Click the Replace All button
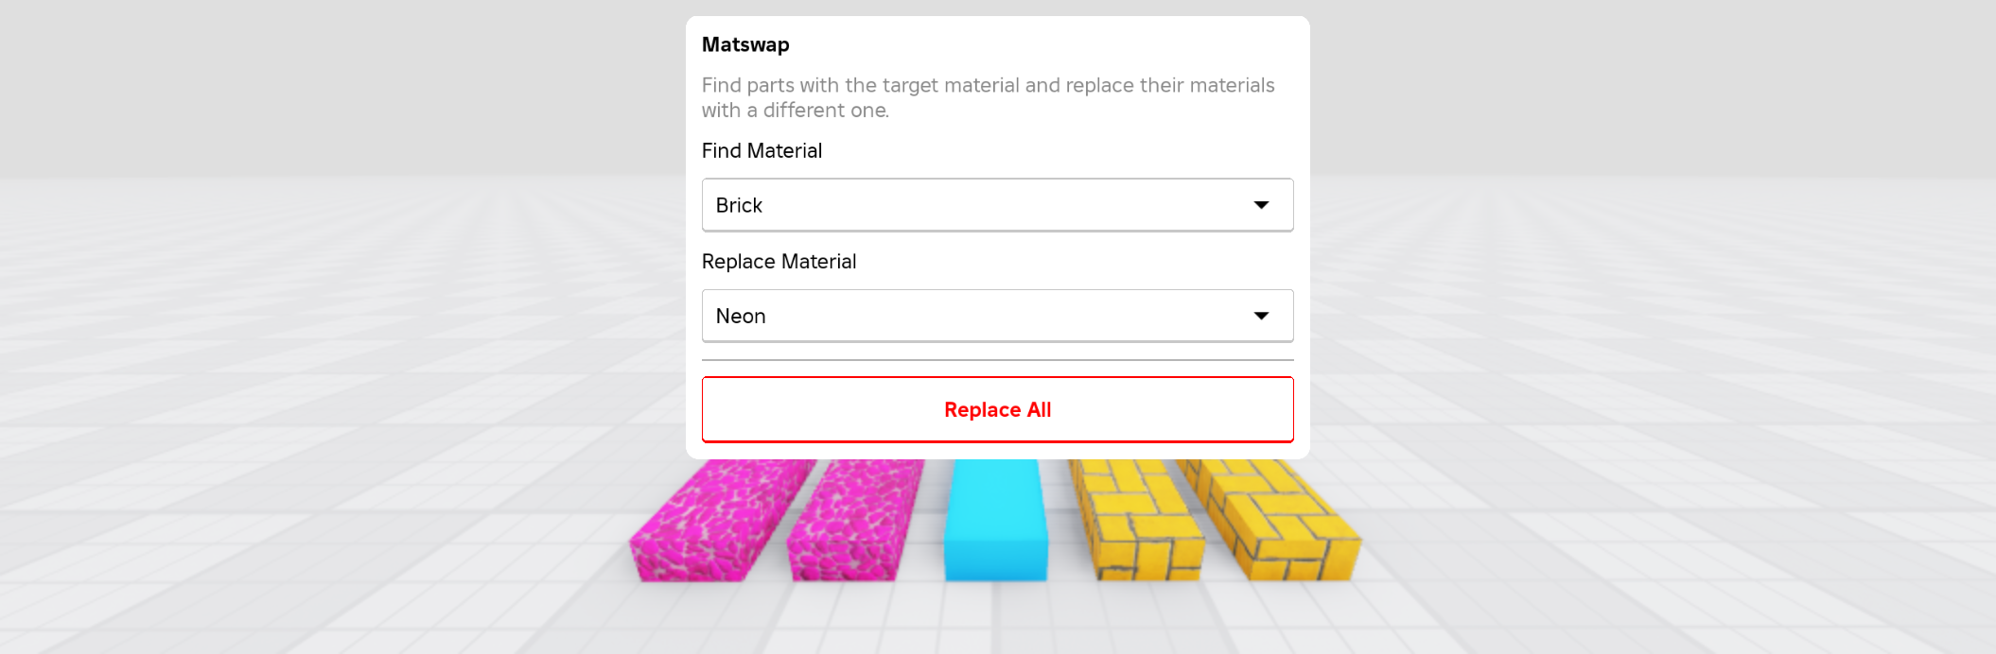The width and height of the screenshot is (1996, 654). coord(996,409)
